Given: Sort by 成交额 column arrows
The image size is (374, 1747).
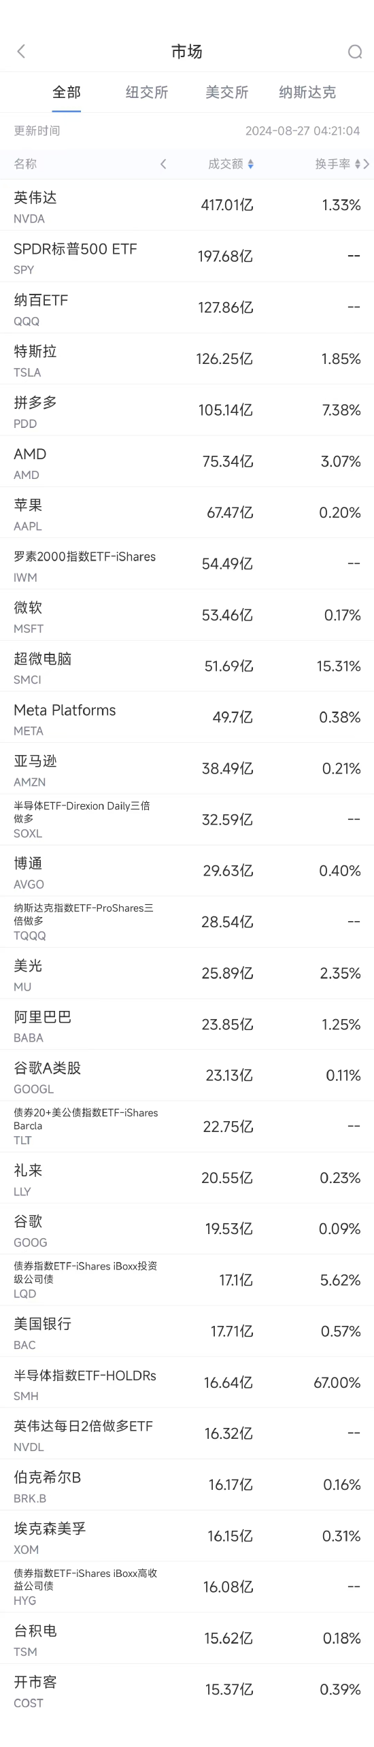Looking at the screenshot, I should (250, 164).
